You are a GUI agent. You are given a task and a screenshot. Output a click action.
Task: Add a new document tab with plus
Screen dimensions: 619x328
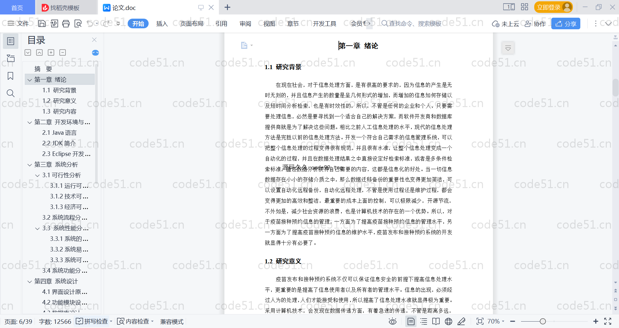(228, 7)
